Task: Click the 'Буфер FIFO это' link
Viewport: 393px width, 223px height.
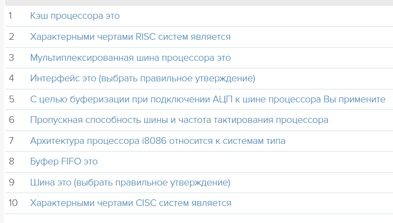Action: click(64, 161)
